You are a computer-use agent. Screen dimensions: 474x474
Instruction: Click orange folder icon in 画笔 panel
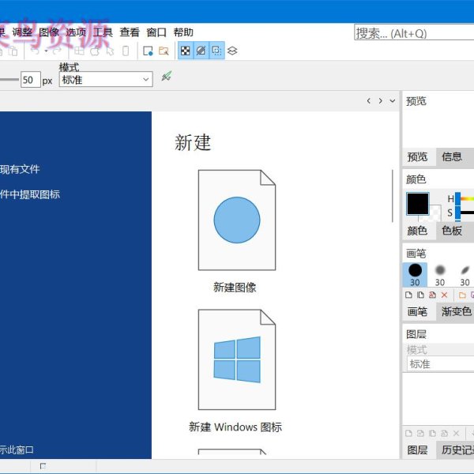point(462,295)
